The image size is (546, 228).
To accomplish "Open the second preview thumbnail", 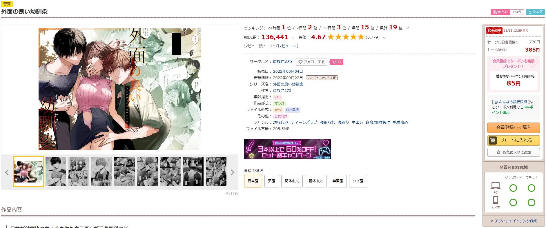I will coord(56,172).
